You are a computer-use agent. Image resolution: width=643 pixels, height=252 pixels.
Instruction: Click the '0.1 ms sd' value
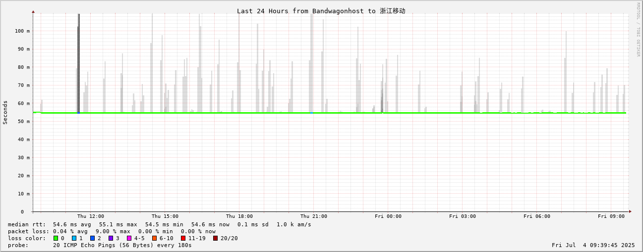[x=253, y=224]
